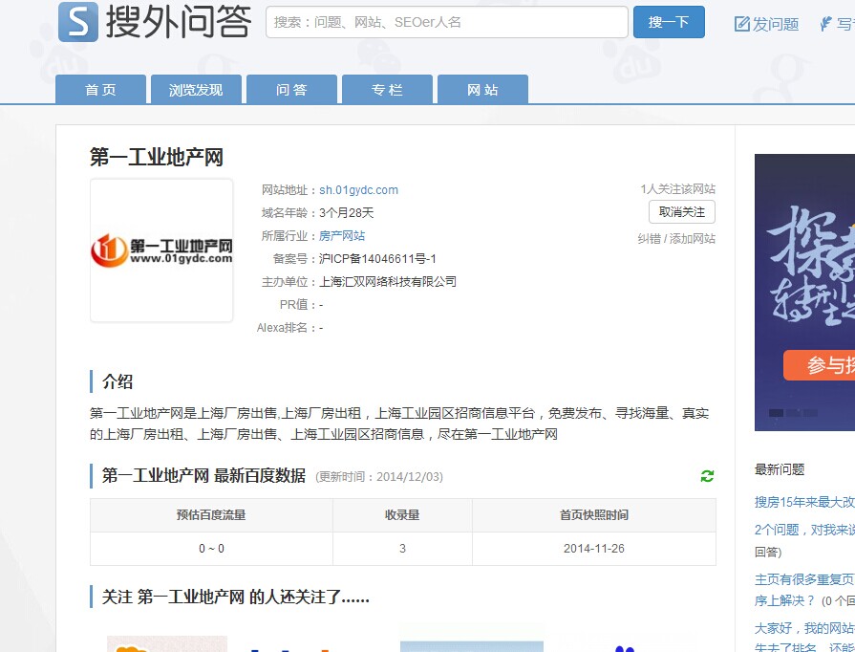Open the 2个问题，对我来说 question link
The width and height of the screenshot is (855, 652).
coord(804,530)
